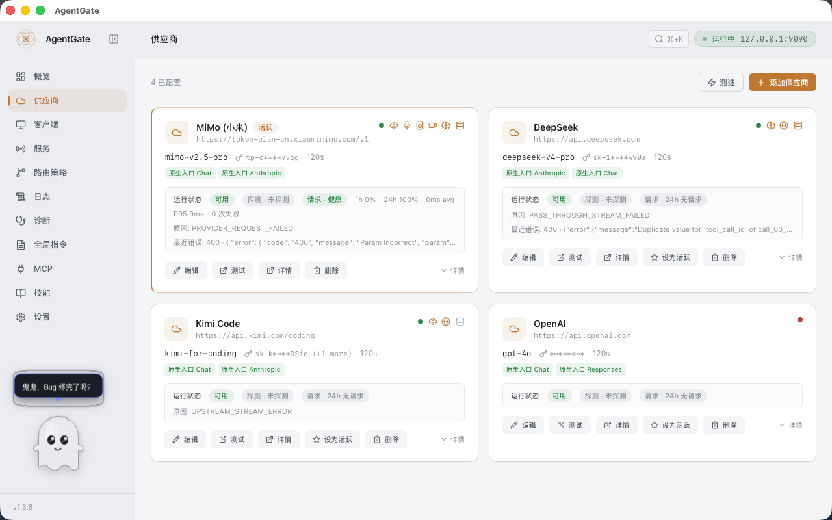
Task: Expand 详情 chevron on Kimi Code card
Action: point(452,439)
